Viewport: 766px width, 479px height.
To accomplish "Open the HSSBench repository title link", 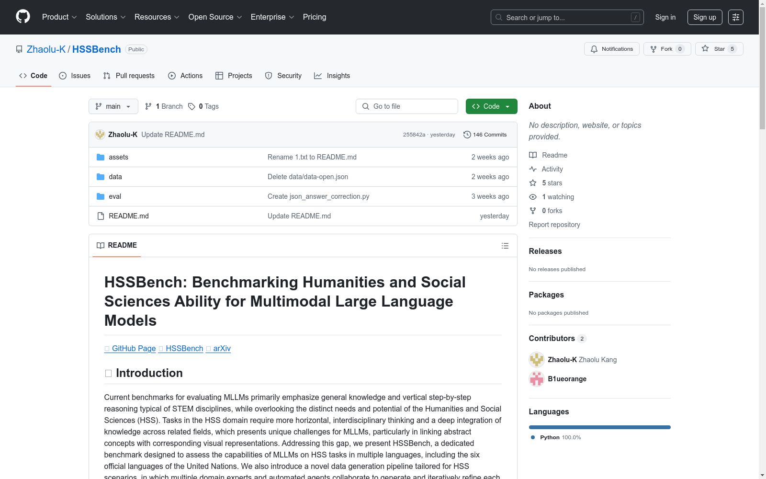I will click(97, 49).
